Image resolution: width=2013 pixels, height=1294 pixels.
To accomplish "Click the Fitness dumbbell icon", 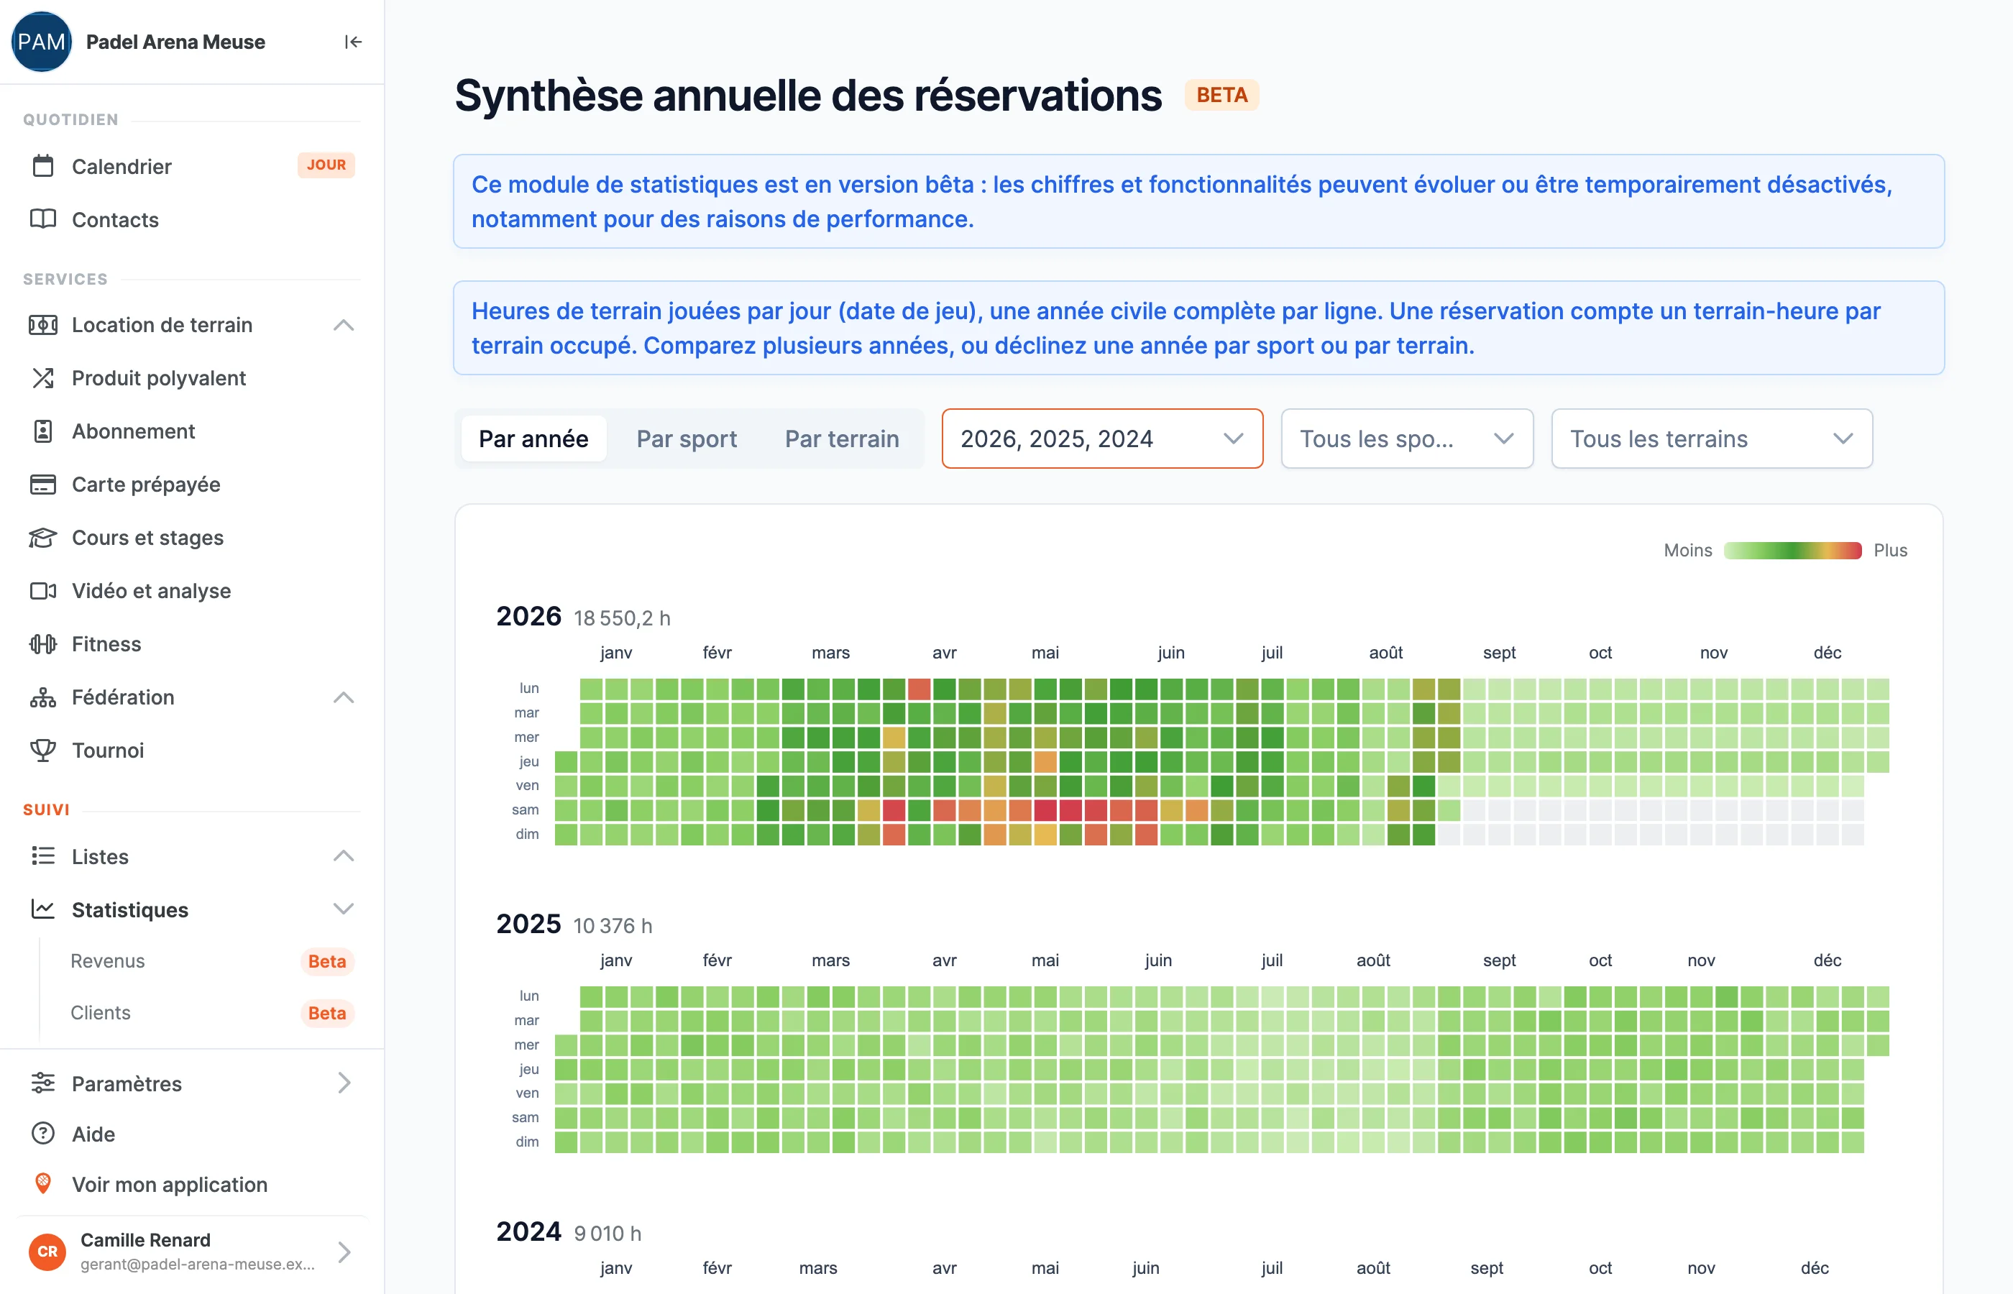I will tap(43, 643).
